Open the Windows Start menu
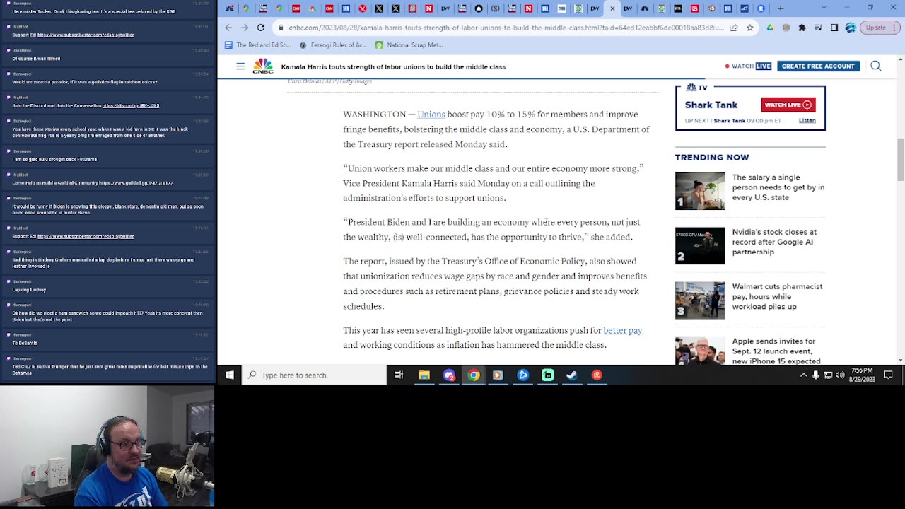The height and width of the screenshot is (509, 905). tap(230, 375)
